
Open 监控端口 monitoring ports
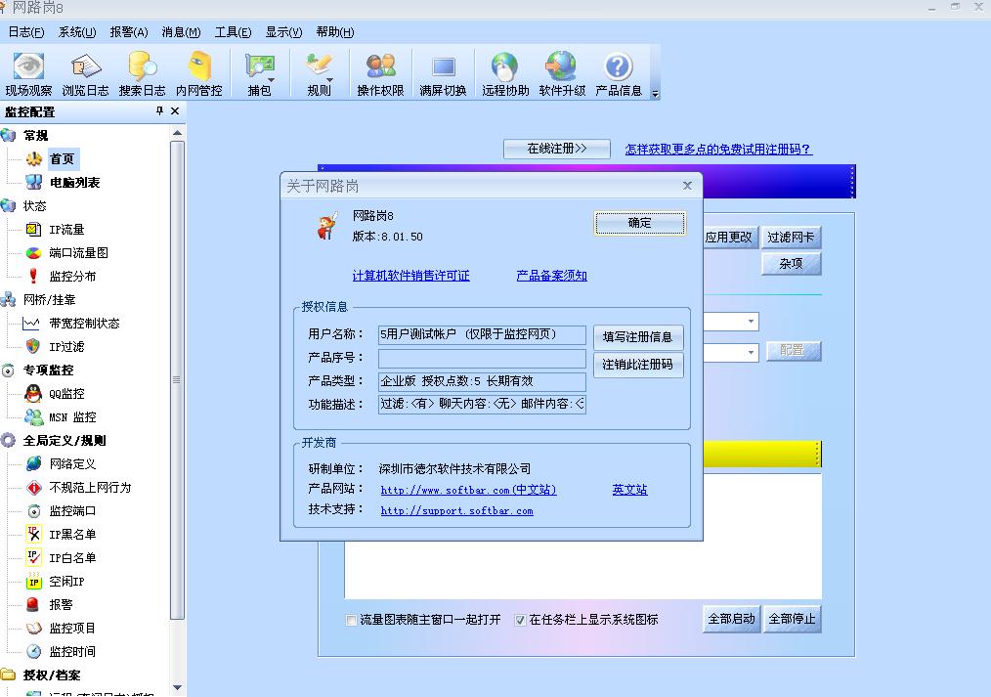click(72, 510)
